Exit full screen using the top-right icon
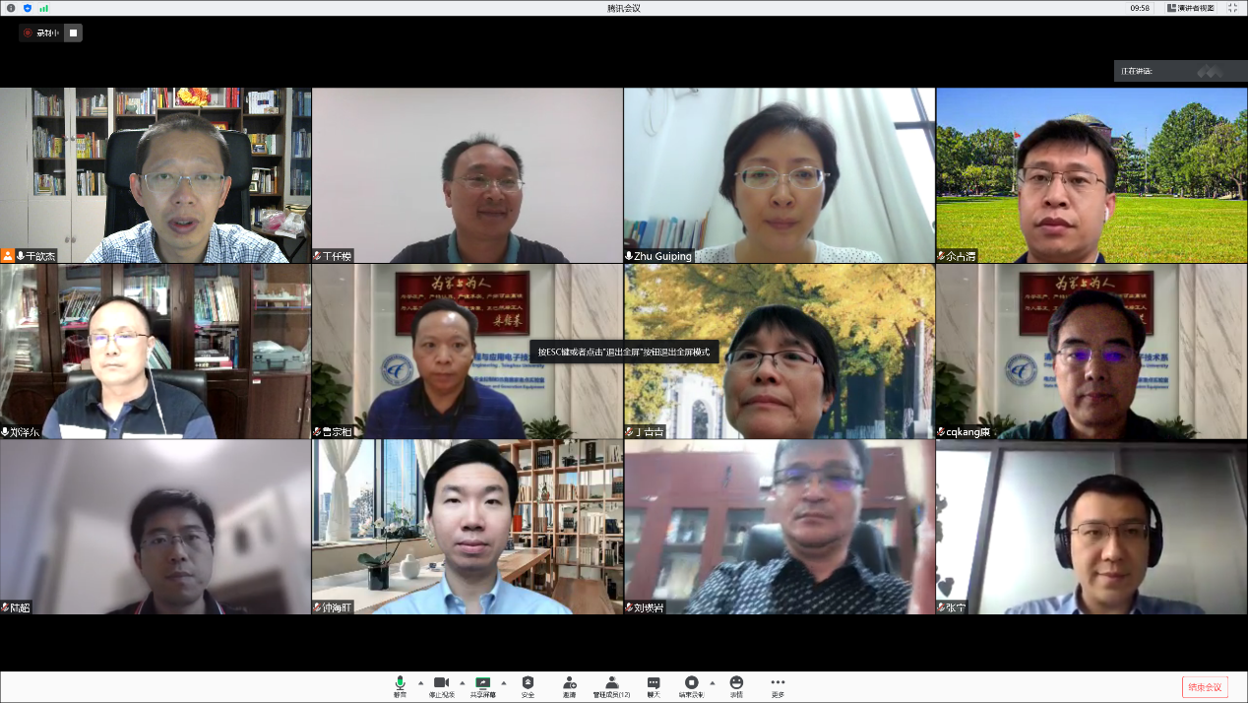The height and width of the screenshot is (703, 1248). (x=1232, y=8)
